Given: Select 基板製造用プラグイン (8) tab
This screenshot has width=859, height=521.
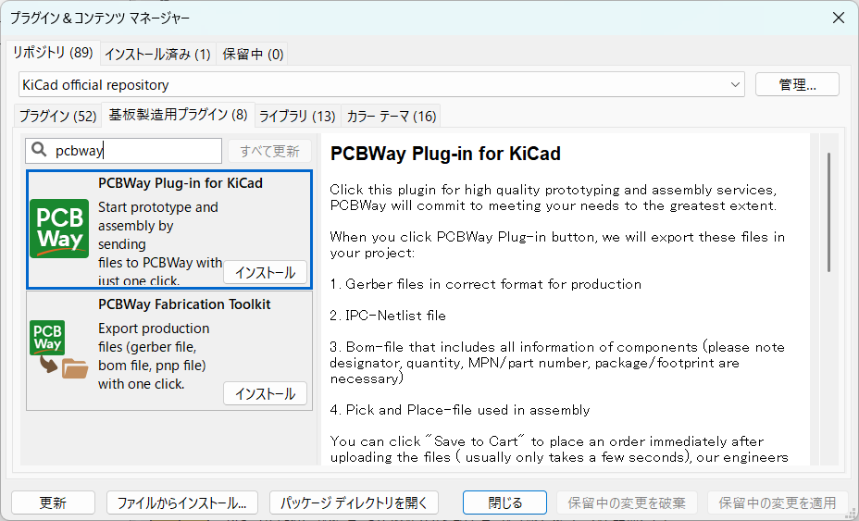Looking at the screenshot, I should pyautogui.click(x=178, y=115).
